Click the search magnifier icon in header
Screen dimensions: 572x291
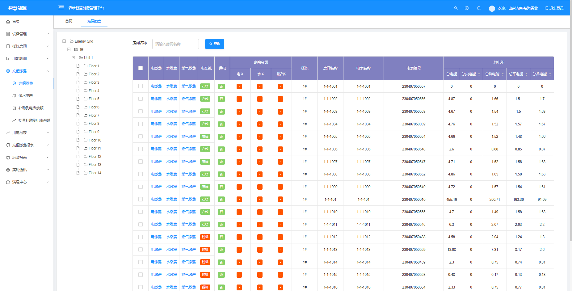pos(456,8)
